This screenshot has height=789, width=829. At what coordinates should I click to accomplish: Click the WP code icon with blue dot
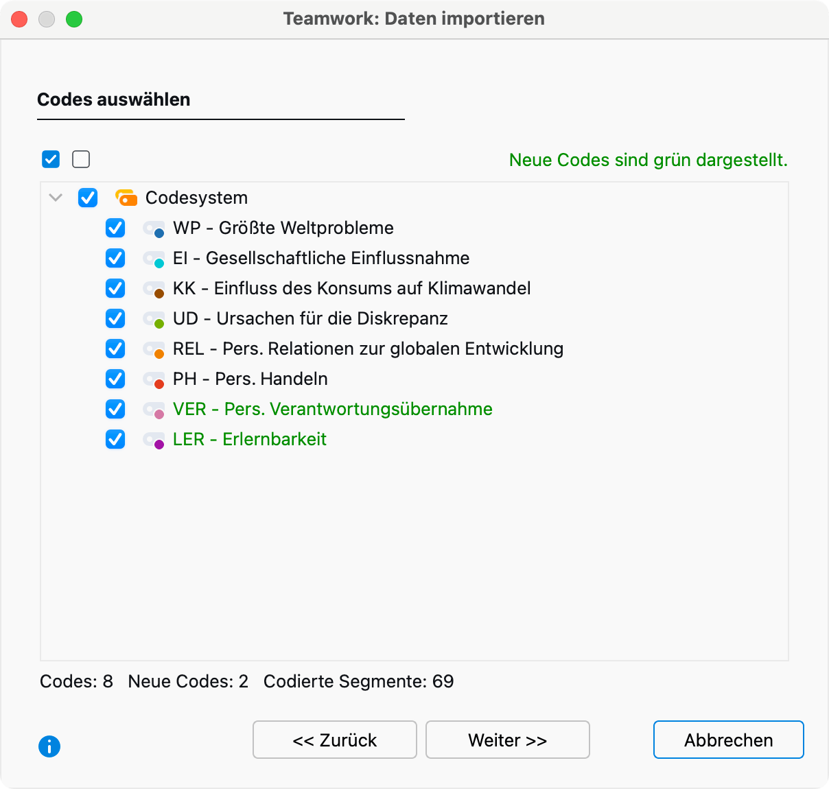[154, 228]
